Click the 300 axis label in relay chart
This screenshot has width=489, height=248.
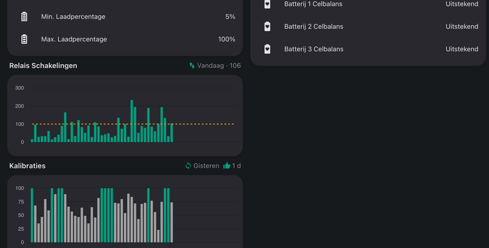click(x=20, y=88)
